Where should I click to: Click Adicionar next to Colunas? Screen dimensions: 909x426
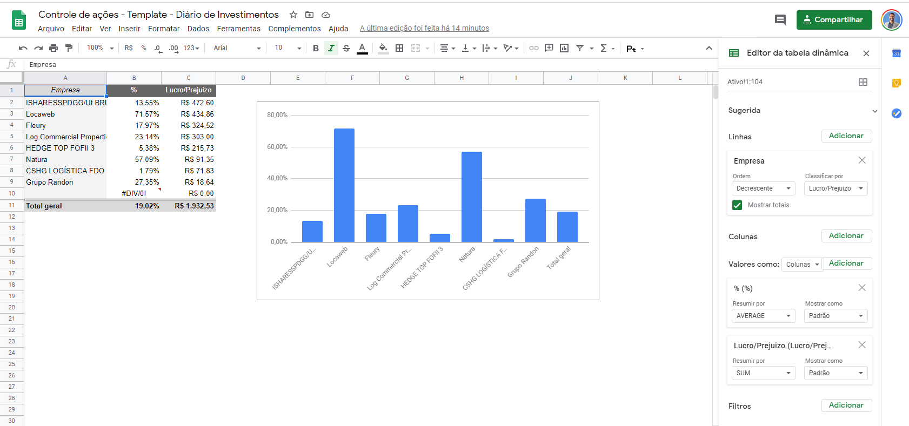[x=846, y=236]
